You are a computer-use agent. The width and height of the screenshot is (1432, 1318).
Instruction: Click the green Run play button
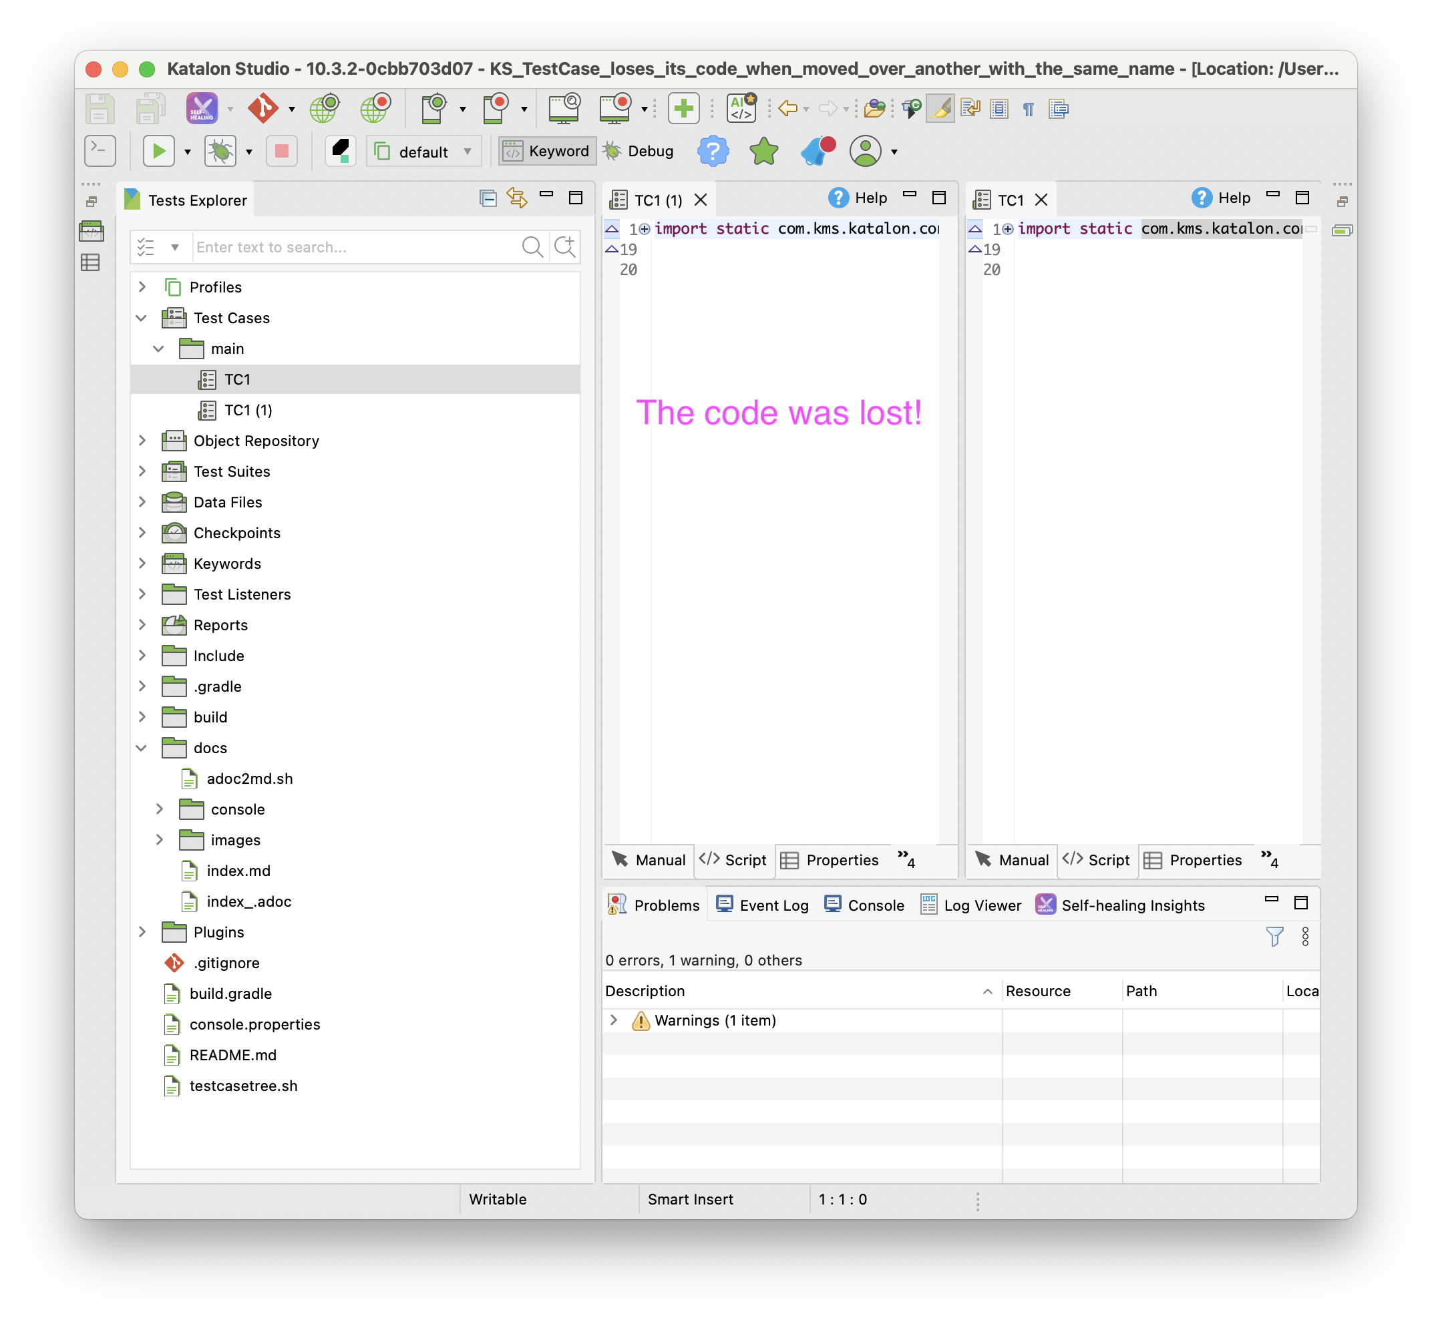click(x=159, y=151)
